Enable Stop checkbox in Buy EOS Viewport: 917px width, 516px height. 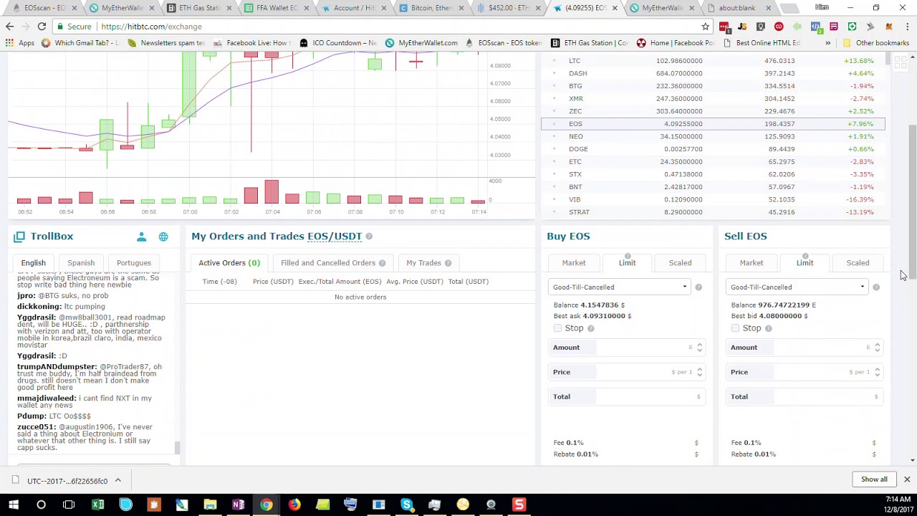pos(557,328)
